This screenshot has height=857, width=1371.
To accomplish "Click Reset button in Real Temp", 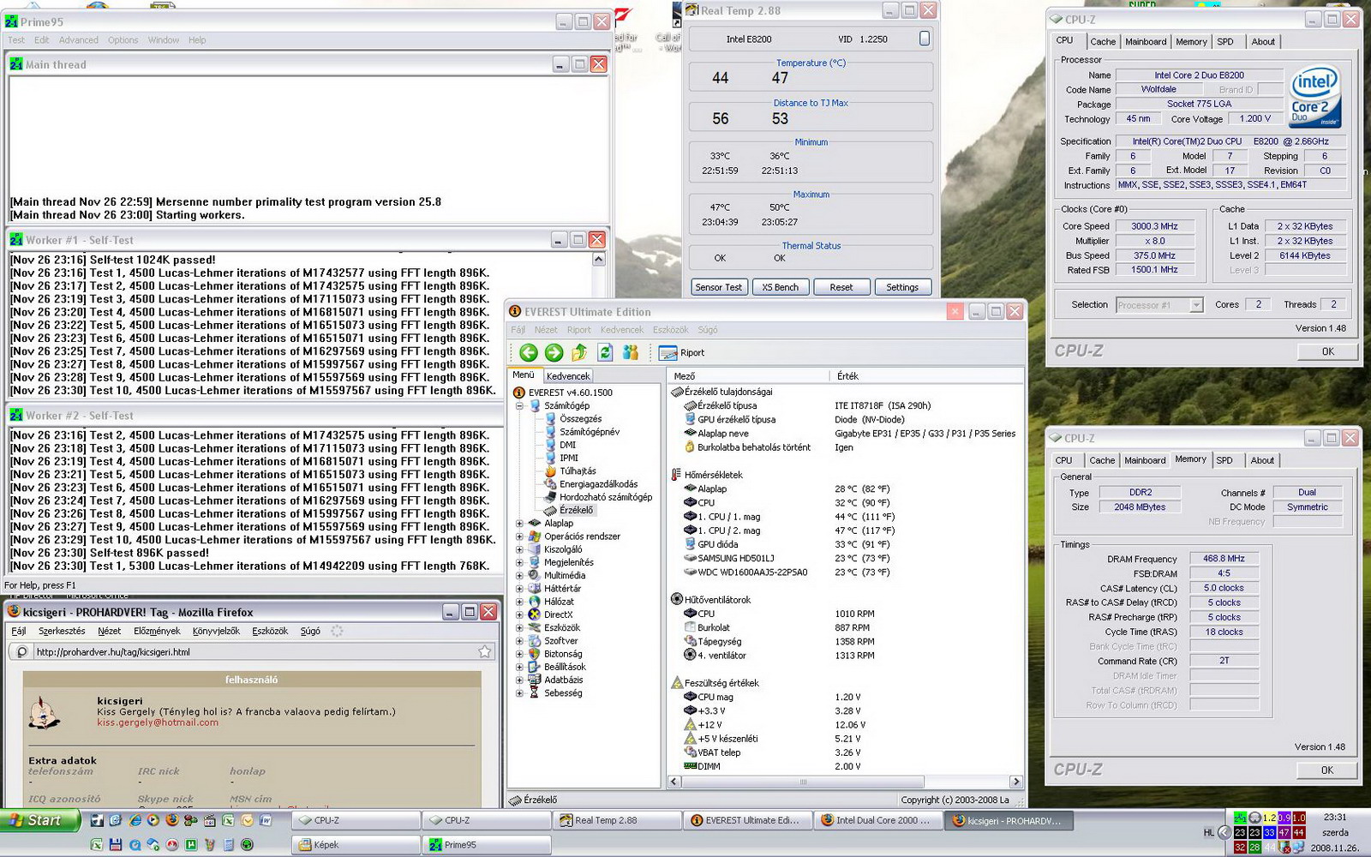I will [x=841, y=287].
